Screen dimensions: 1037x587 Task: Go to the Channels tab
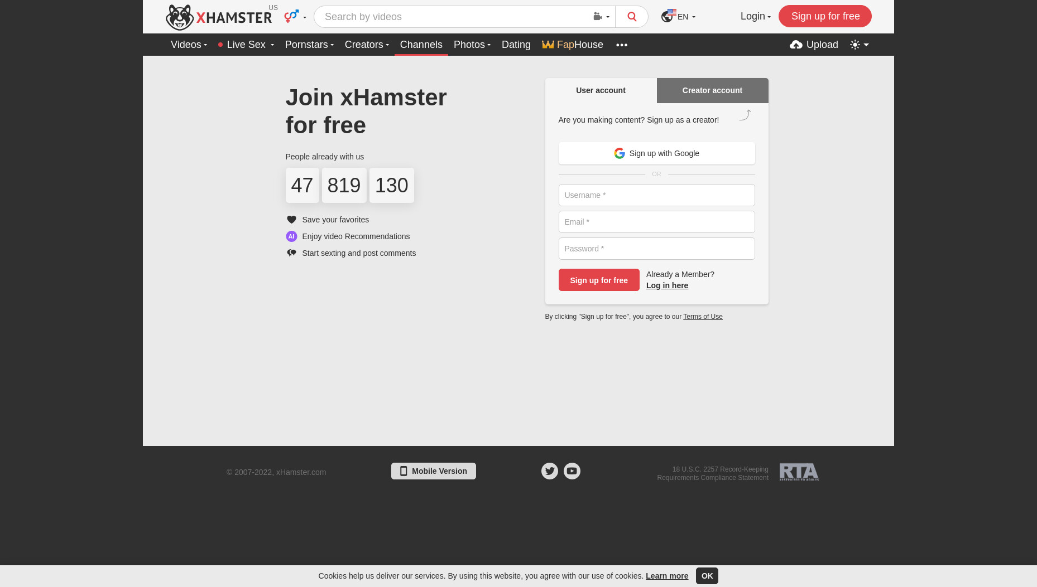421,45
